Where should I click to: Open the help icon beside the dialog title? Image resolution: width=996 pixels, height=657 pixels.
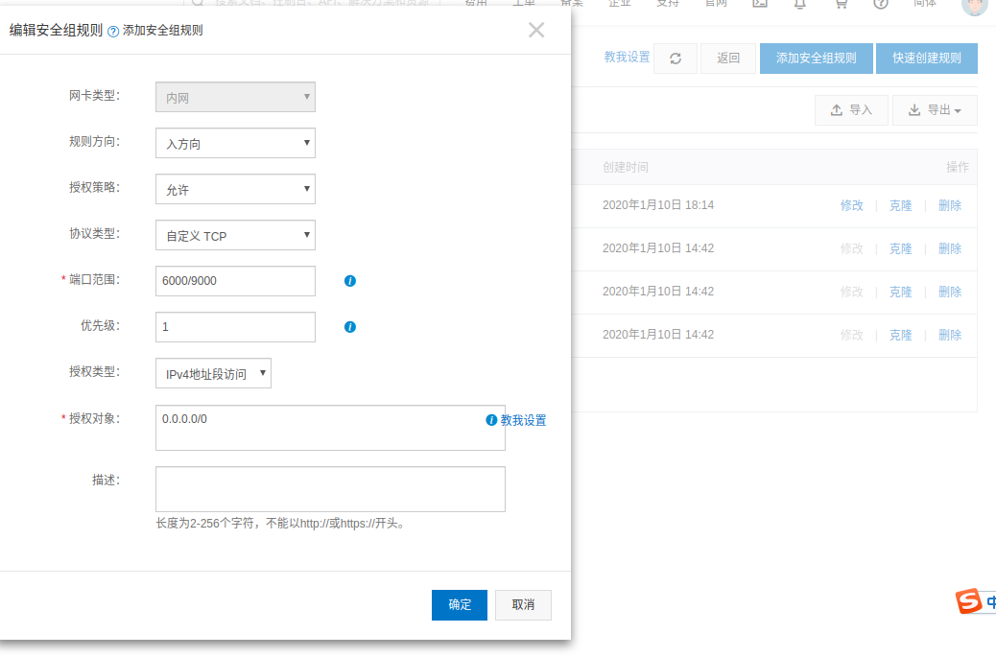[x=113, y=32]
